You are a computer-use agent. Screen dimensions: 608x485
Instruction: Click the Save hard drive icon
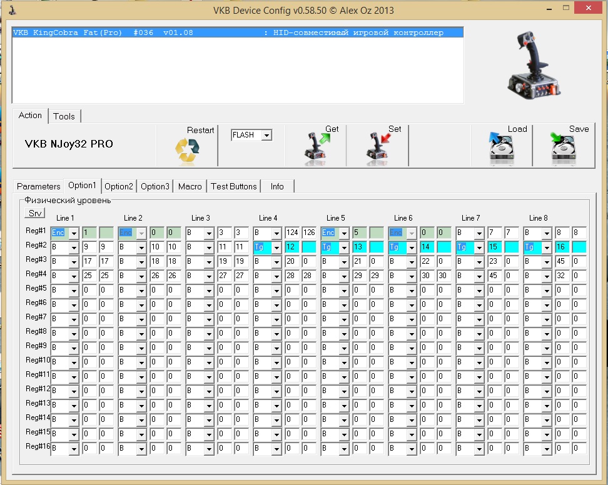click(x=564, y=149)
